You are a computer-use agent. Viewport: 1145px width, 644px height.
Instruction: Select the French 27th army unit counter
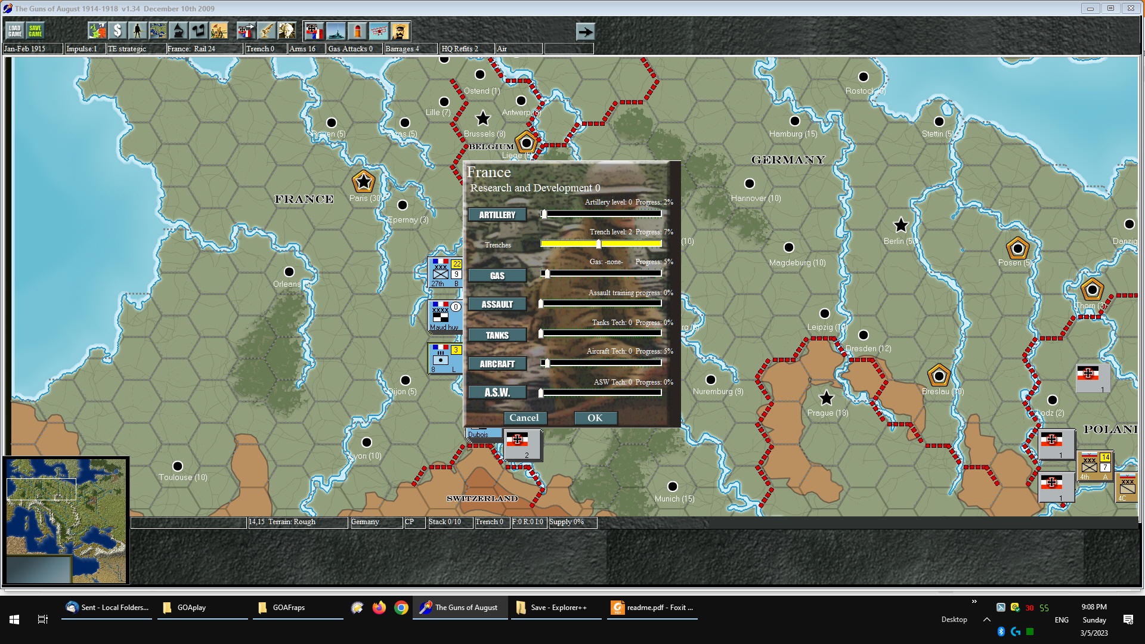445,273
